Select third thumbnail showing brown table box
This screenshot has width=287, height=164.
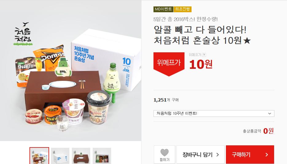[x=81, y=156]
